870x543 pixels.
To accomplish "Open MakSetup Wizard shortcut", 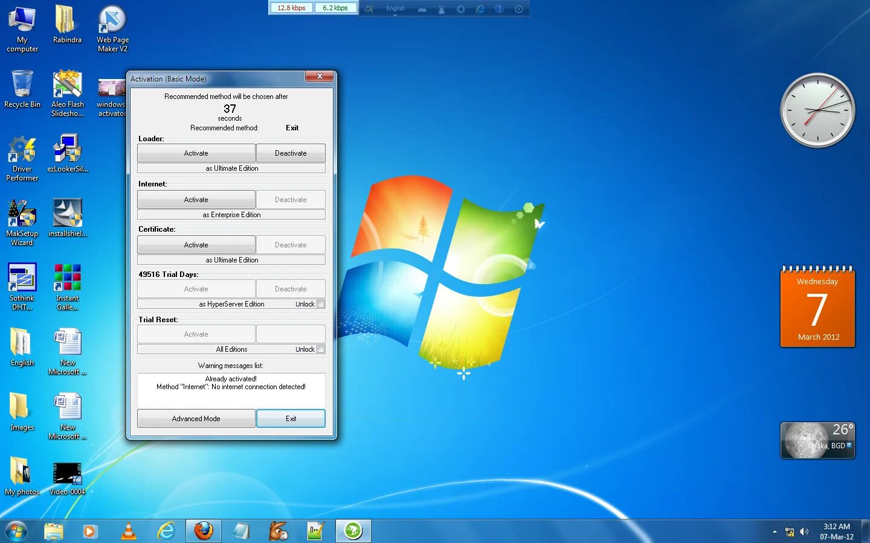I will pos(22,223).
